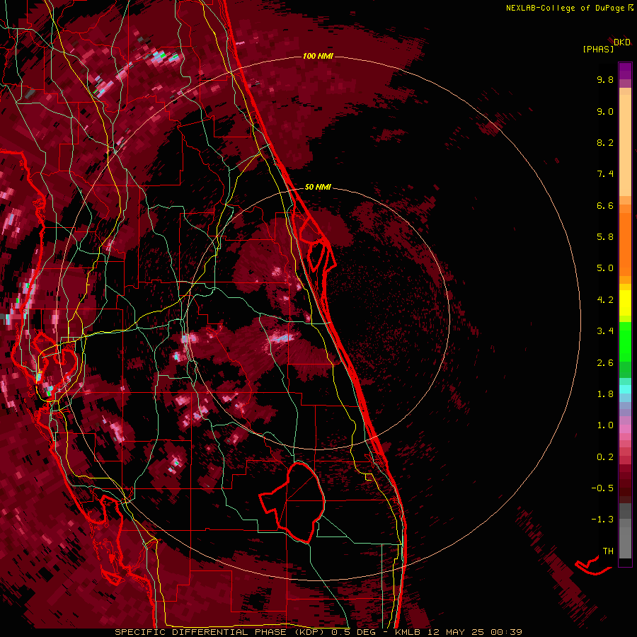Click the -0.5 color scale value
Screen dimensions: 637x637
(x=602, y=488)
